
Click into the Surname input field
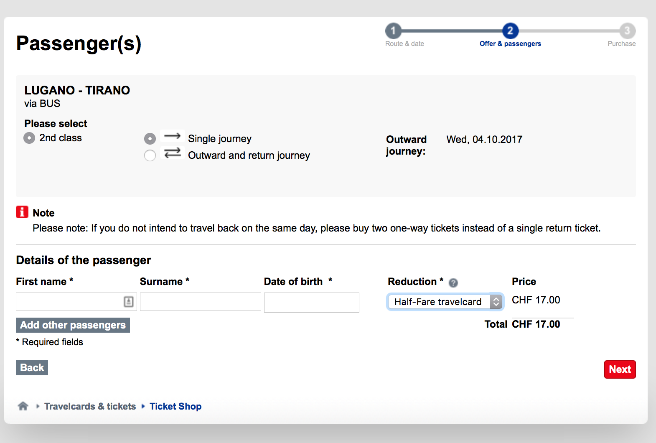click(x=200, y=302)
